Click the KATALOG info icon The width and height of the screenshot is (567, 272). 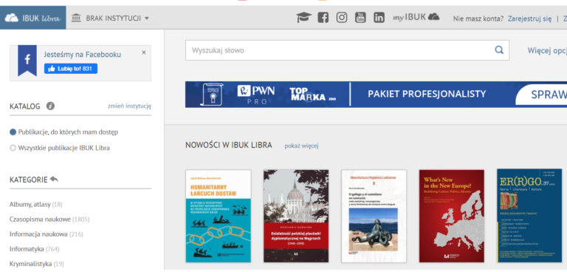point(51,106)
